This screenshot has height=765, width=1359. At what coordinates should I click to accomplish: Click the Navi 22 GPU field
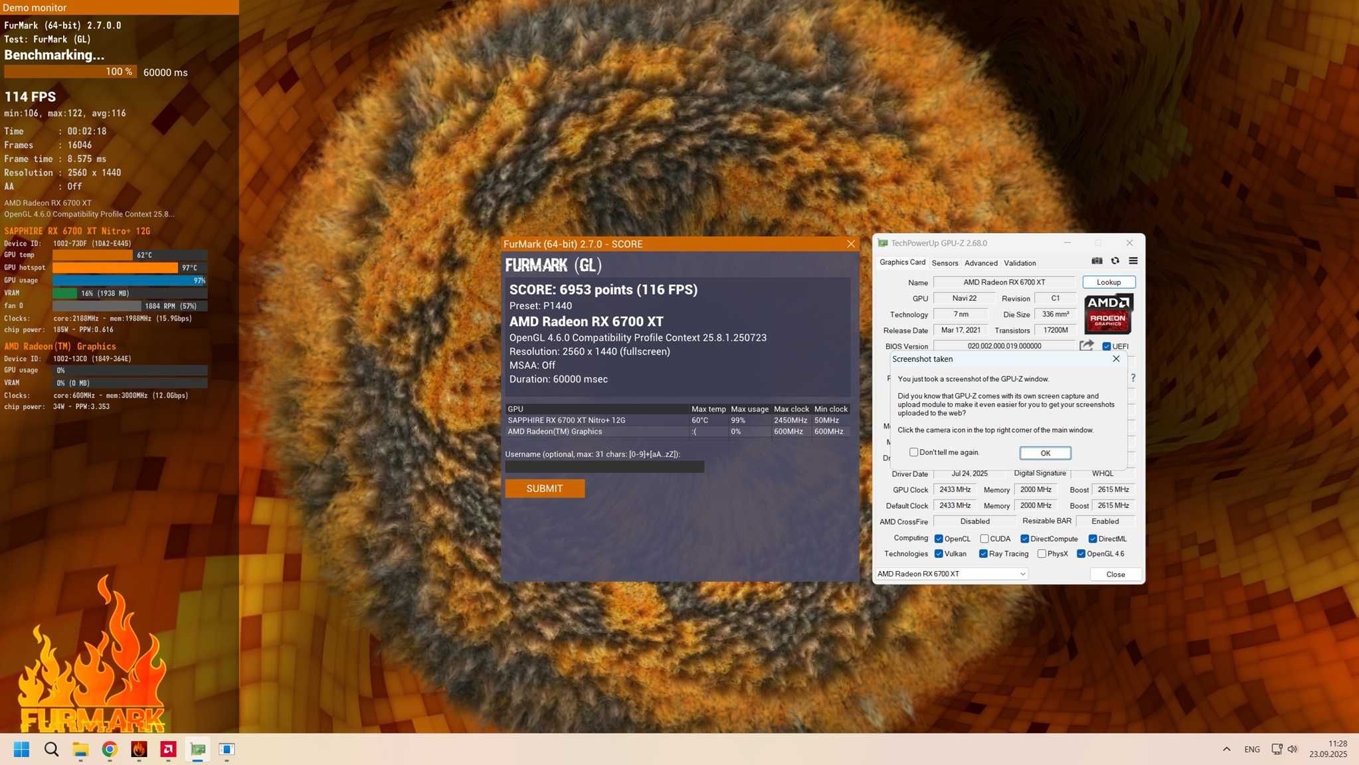click(x=964, y=298)
